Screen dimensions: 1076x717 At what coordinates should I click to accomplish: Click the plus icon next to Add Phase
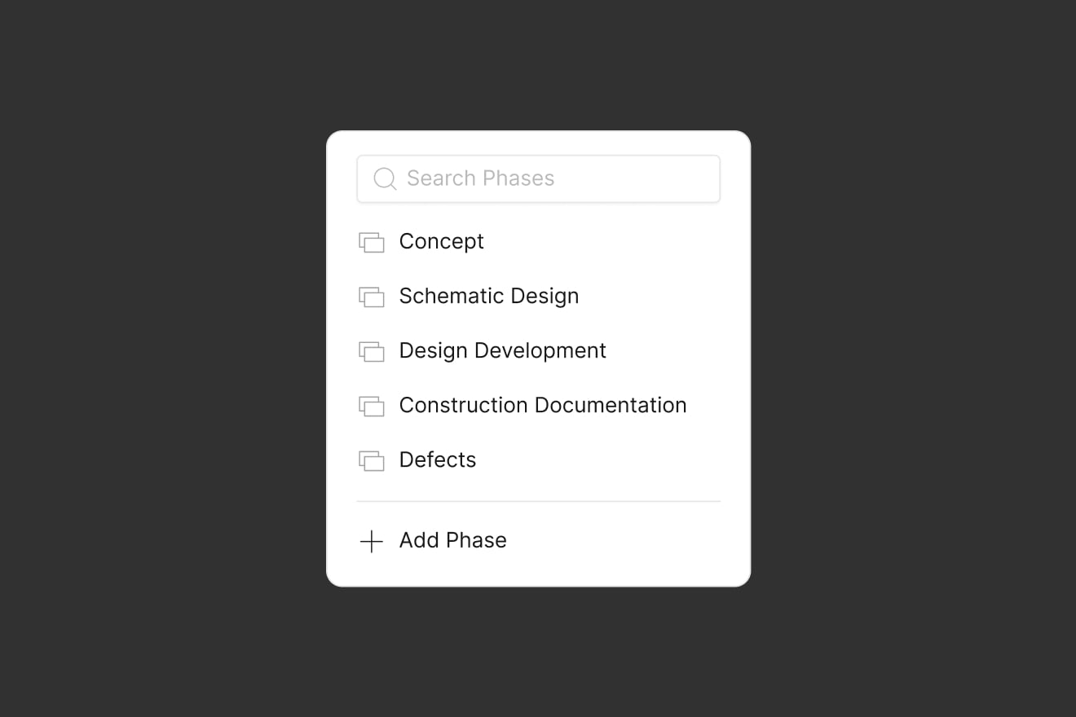(x=372, y=540)
